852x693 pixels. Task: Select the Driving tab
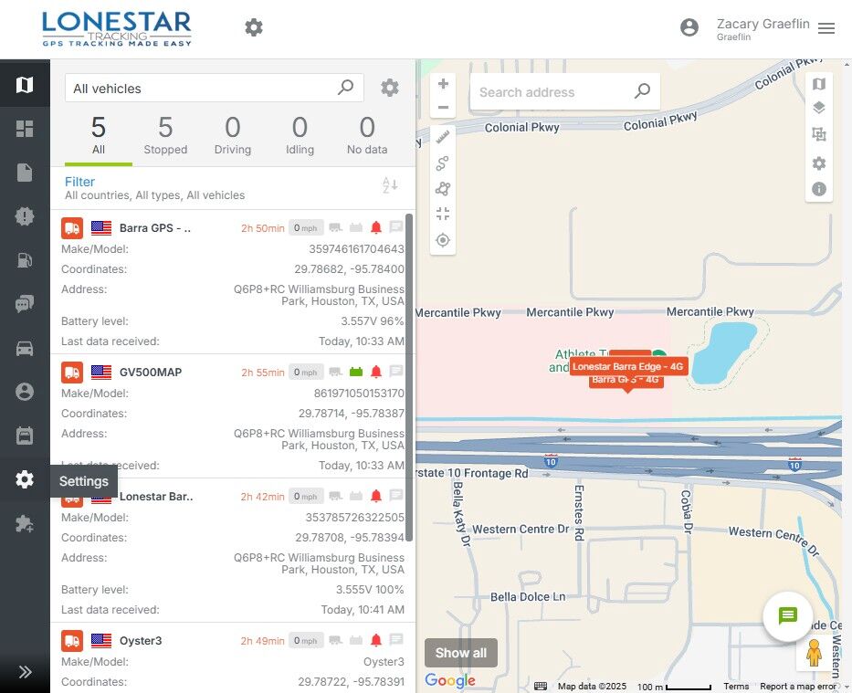click(x=233, y=136)
